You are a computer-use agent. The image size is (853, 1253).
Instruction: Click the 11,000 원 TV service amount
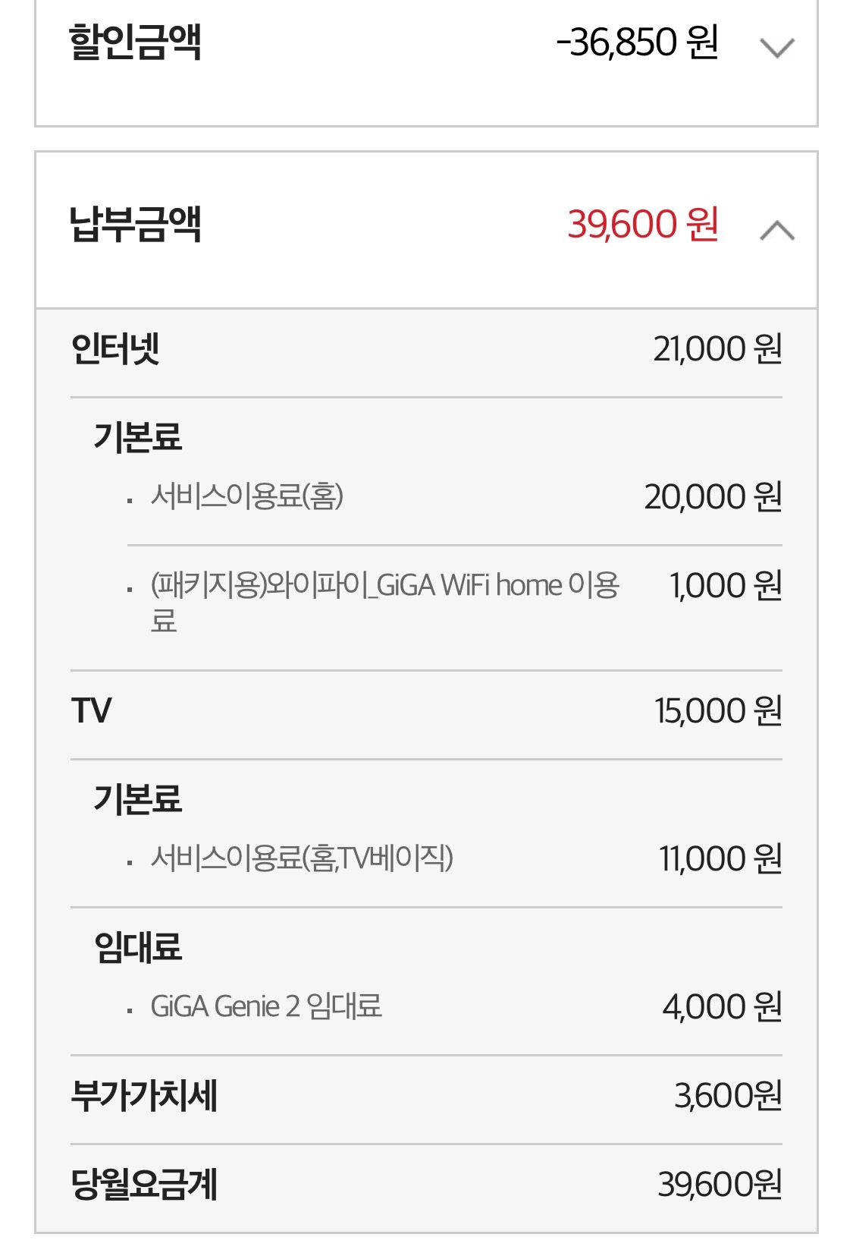720,858
